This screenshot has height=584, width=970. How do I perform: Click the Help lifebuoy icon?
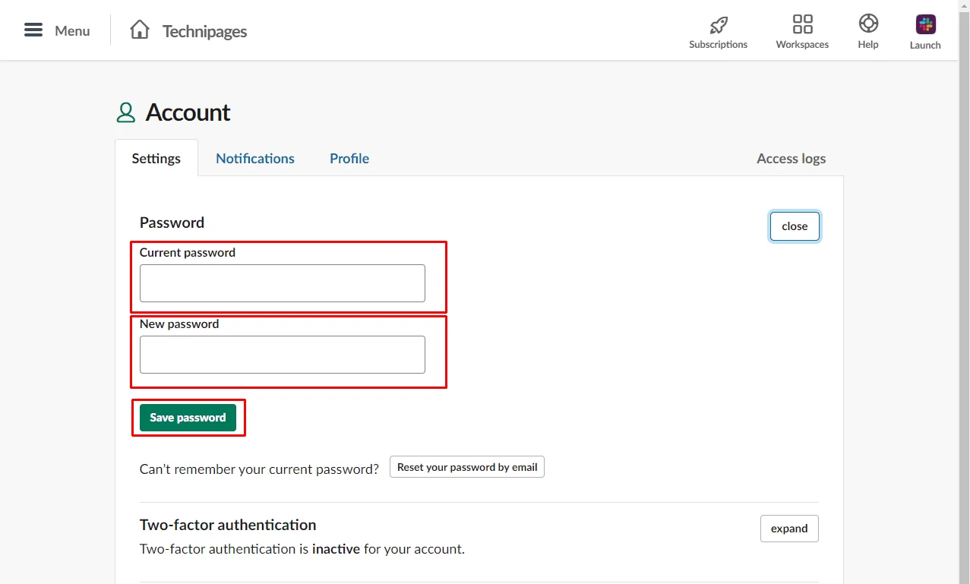[868, 24]
